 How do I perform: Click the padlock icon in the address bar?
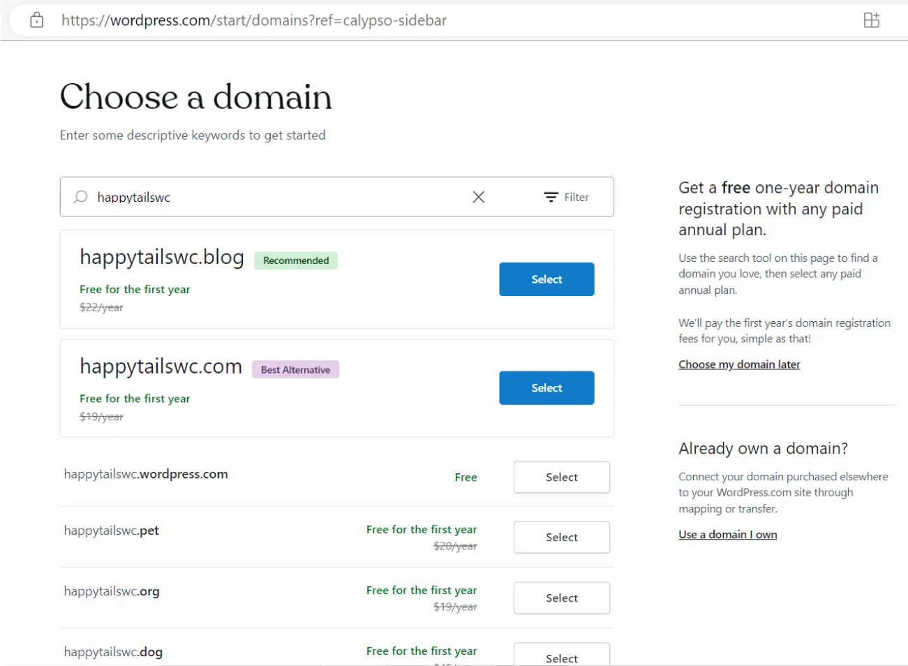(x=36, y=20)
